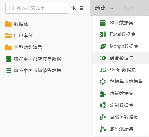Screen dimensions: 149x137
Task: Expand the 新建 dropdown arrow
Action: tap(112, 8)
